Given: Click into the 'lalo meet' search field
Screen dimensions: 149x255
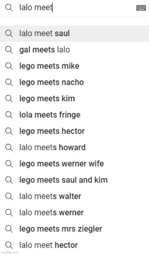Looking at the screenshot, I should [74, 8].
